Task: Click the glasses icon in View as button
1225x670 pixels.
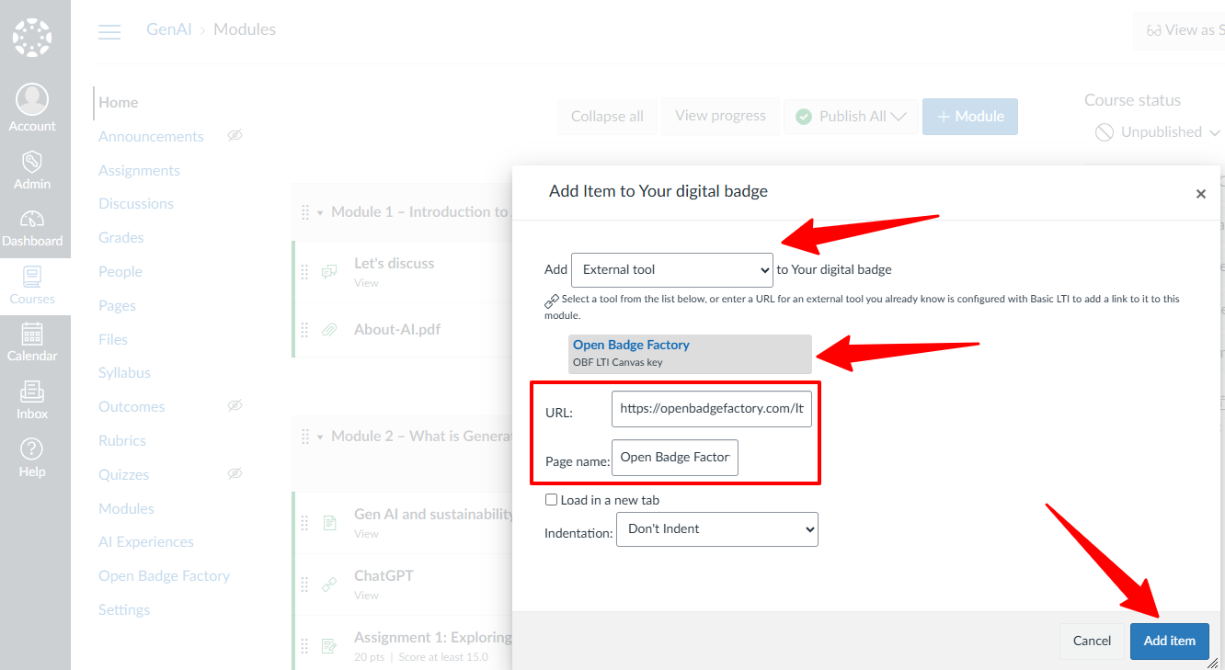Action: click(1153, 30)
